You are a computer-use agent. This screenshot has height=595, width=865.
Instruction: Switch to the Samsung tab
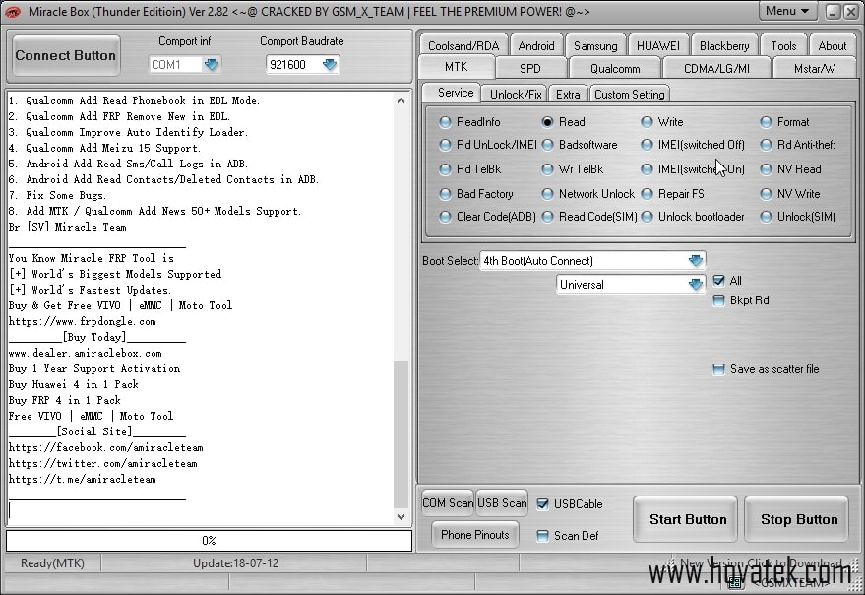[595, 46]
